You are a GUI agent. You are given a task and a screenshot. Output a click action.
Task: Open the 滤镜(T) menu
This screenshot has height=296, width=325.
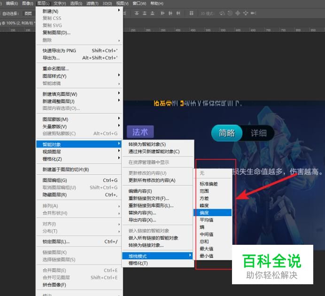point(92,3)
